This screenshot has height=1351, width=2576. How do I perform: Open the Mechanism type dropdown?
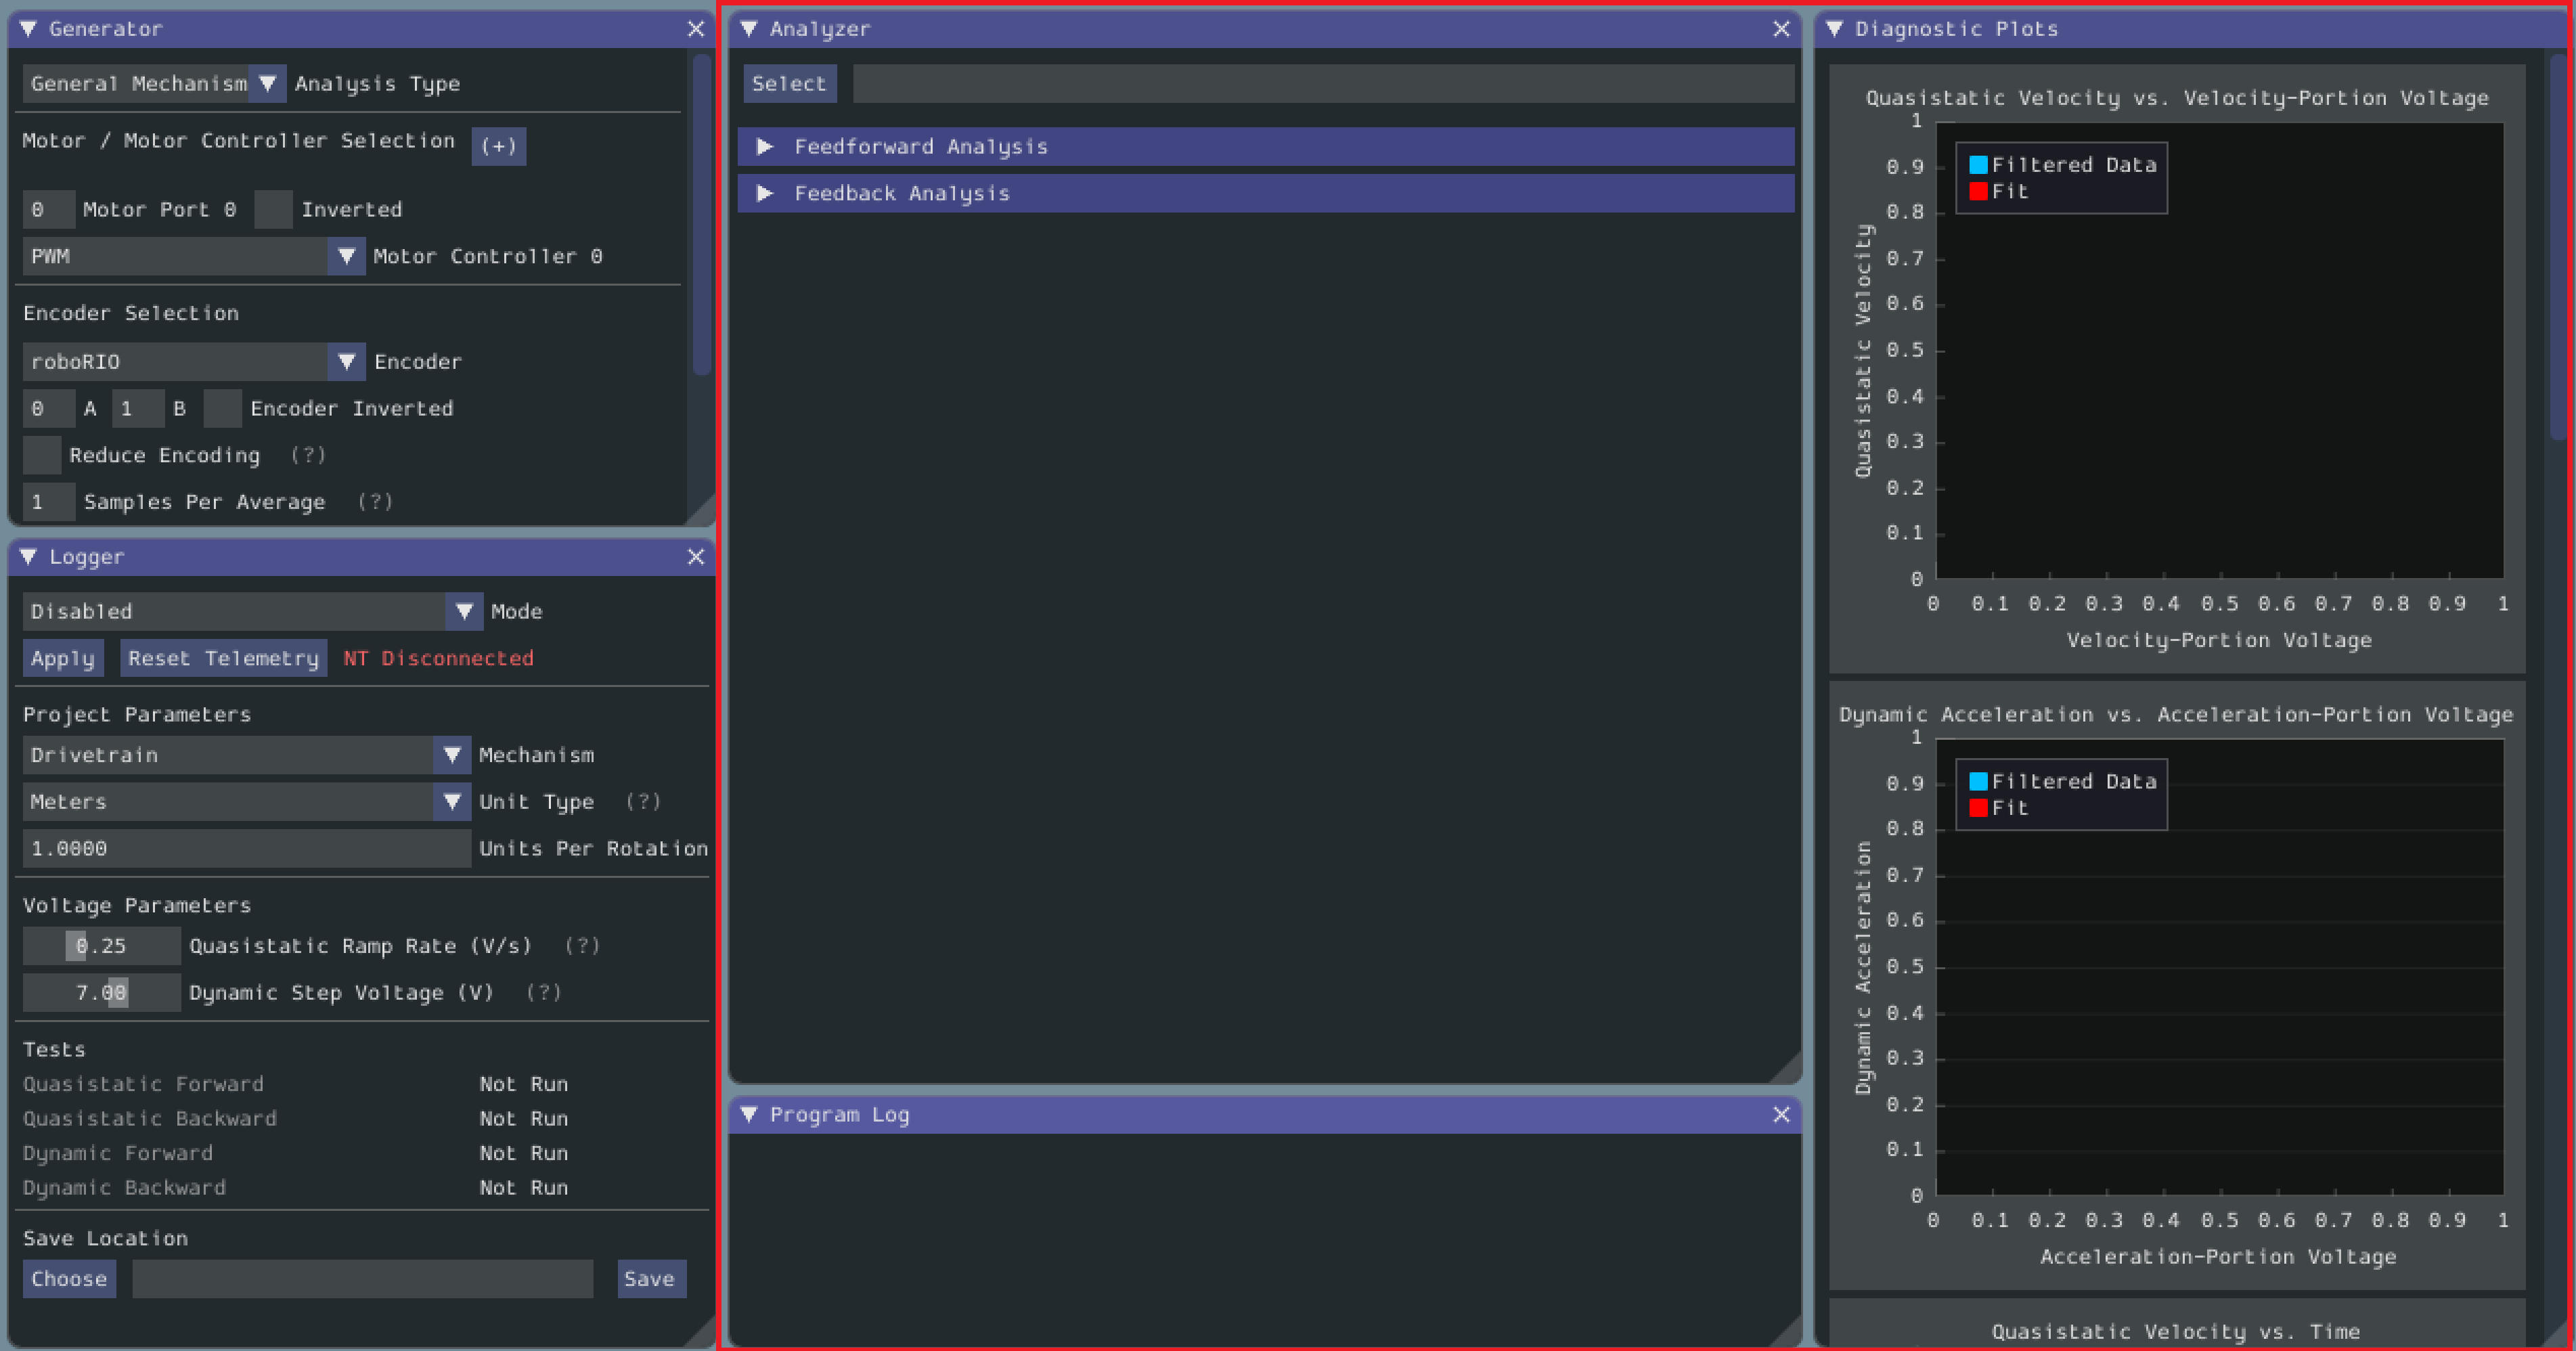coord(451,755)
